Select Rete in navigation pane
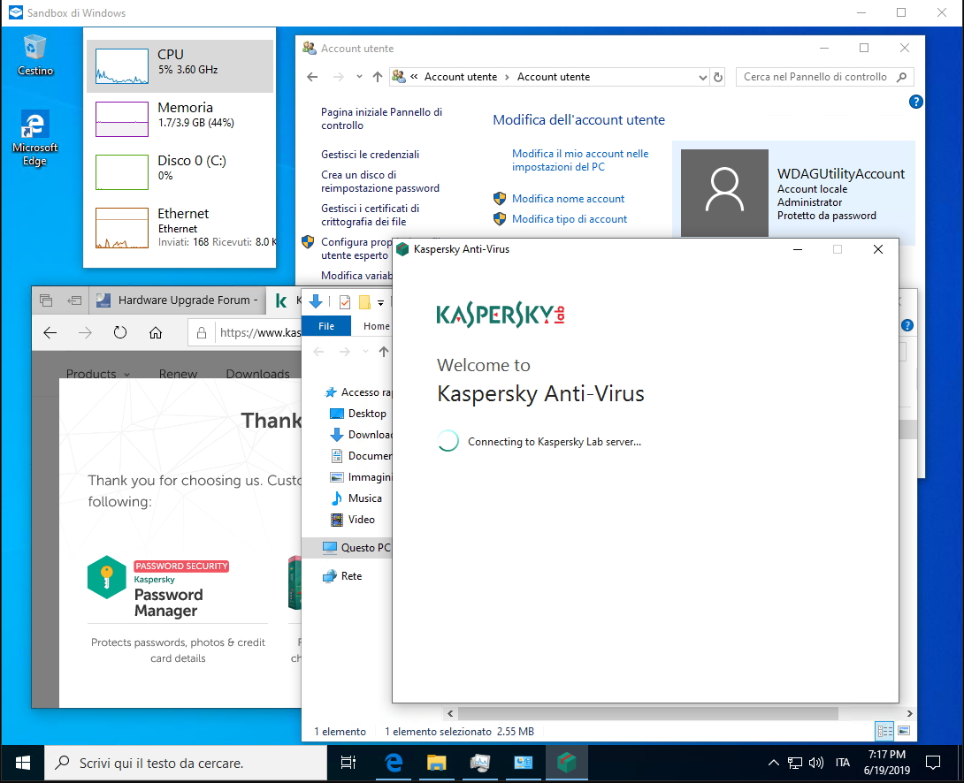964x783 pixels. pyautogui.click(x=343, y=576)
